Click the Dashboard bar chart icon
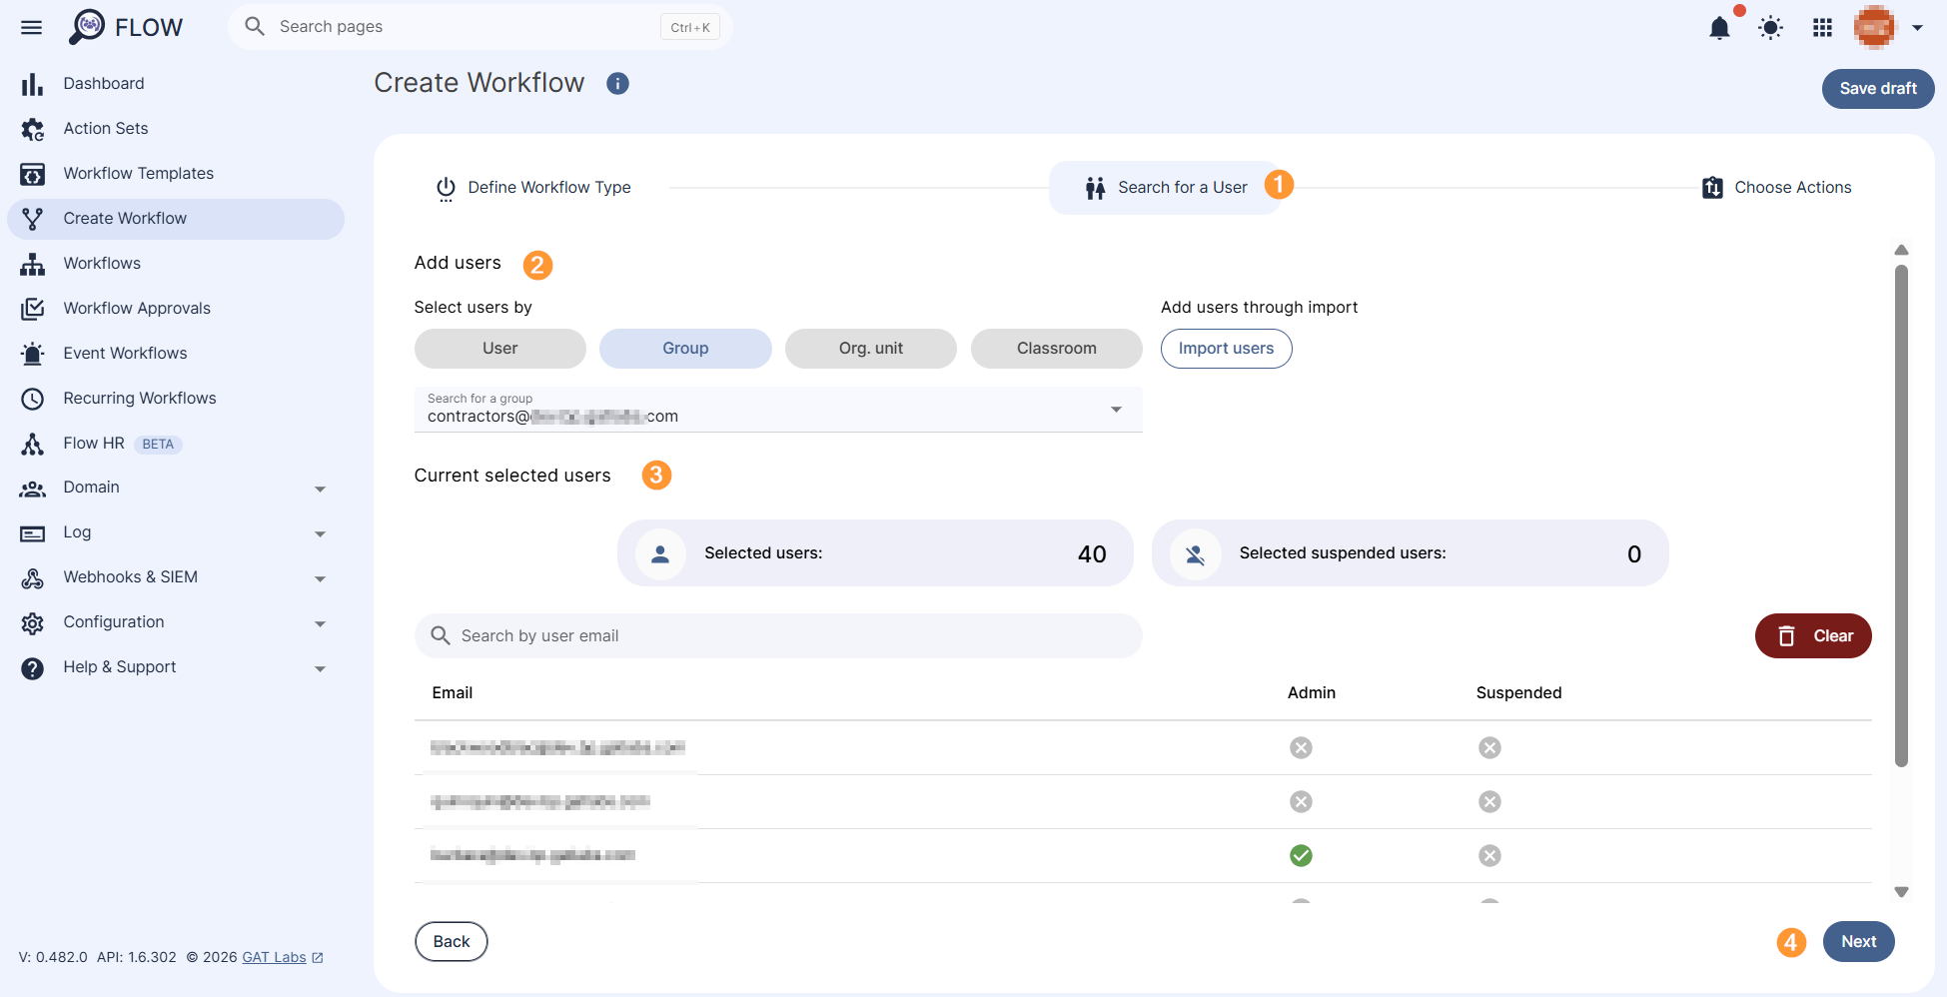 (32, 84)
